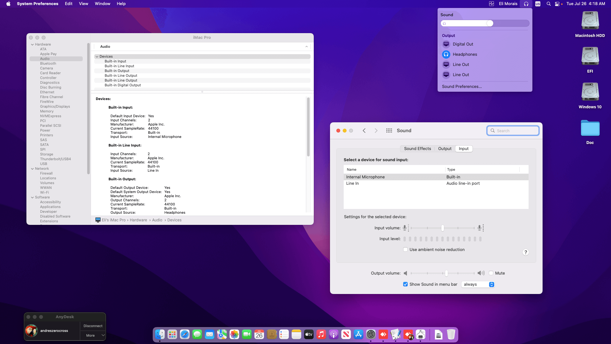Click the Spotlight search icon in menu bar
The height and width of the screenshot is (344, 611).
[548, 4]
